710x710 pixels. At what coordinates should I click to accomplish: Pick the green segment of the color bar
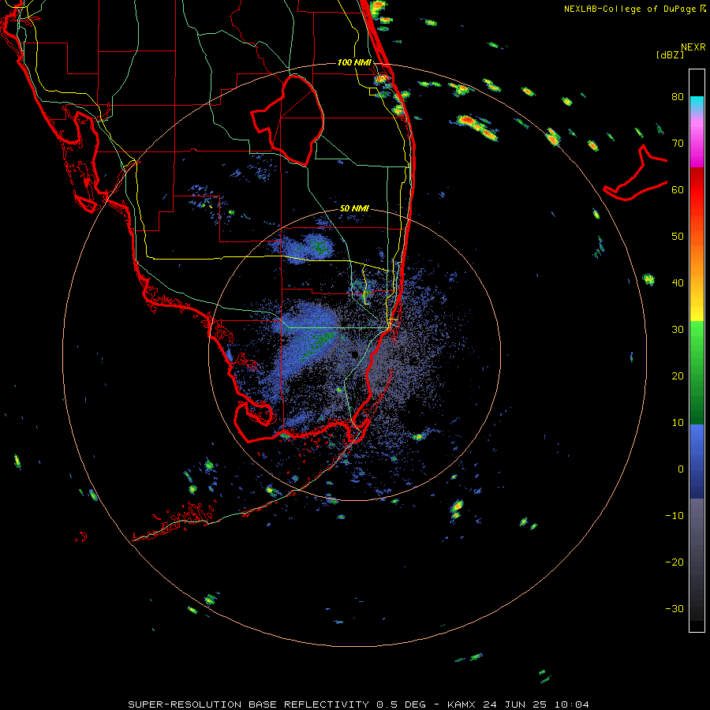697,372
